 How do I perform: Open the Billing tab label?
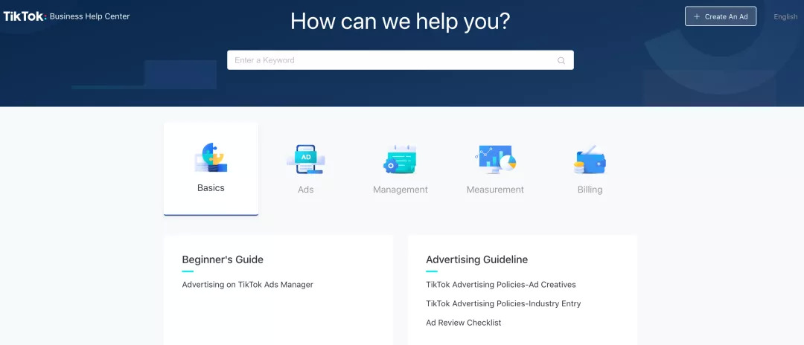tap(590, 190)
